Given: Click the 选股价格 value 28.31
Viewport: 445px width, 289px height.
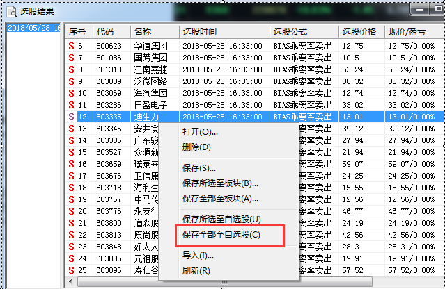Looking at the screenshot, I should tap(352, 247).
